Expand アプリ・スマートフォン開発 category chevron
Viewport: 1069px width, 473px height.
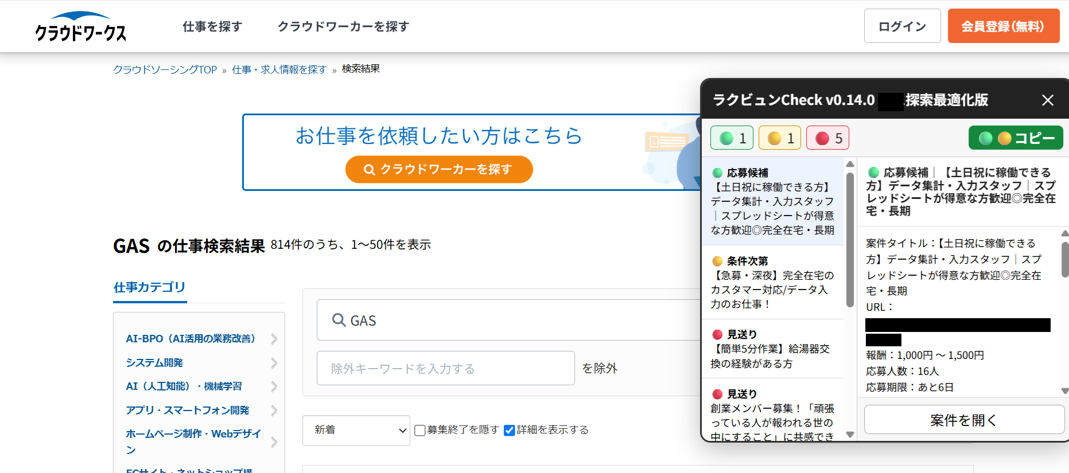click(x=274, y=411)
